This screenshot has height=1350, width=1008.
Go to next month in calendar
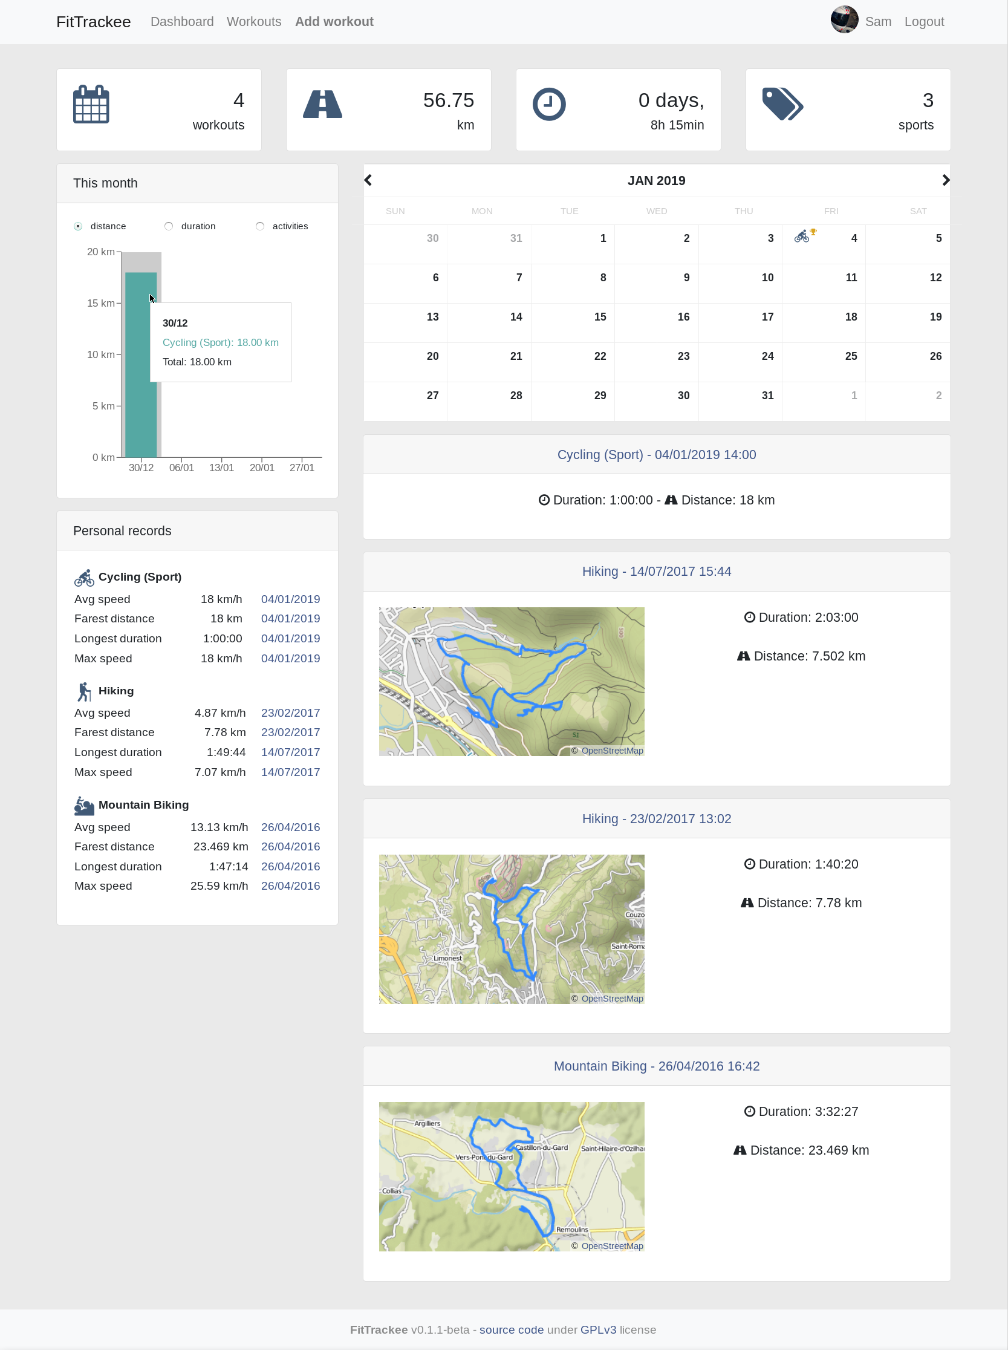click(x=945, y=180)
